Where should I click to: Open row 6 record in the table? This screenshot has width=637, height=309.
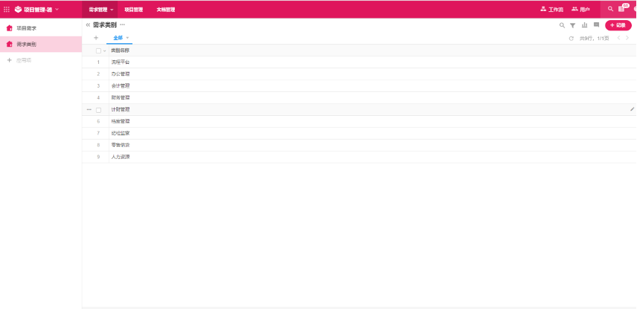pos(359,121)
